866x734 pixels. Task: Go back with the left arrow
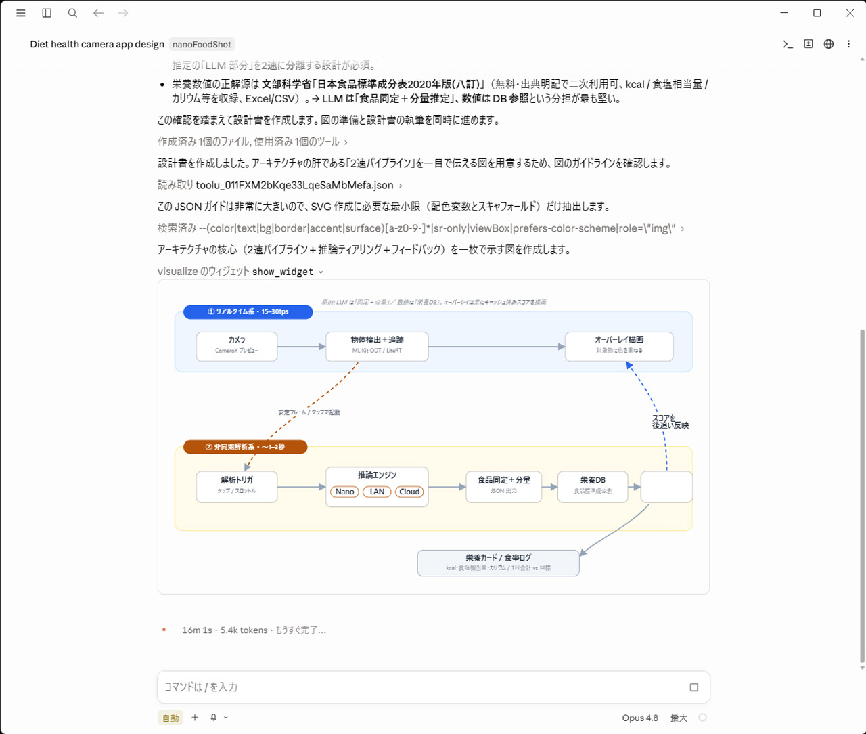coord(98,13)
